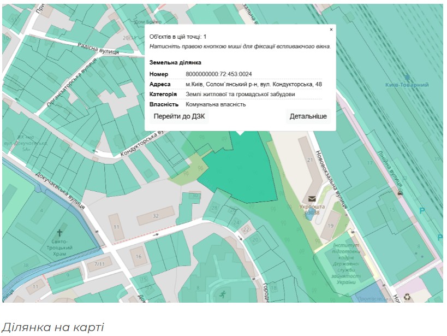Click the small blue pond near Укрпошта
This screenshot has height=336, width=447.
click(x=310, y=215)
